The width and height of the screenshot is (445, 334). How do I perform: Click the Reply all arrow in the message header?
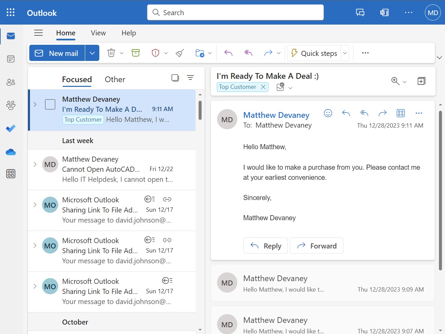(x=364, y=113)
